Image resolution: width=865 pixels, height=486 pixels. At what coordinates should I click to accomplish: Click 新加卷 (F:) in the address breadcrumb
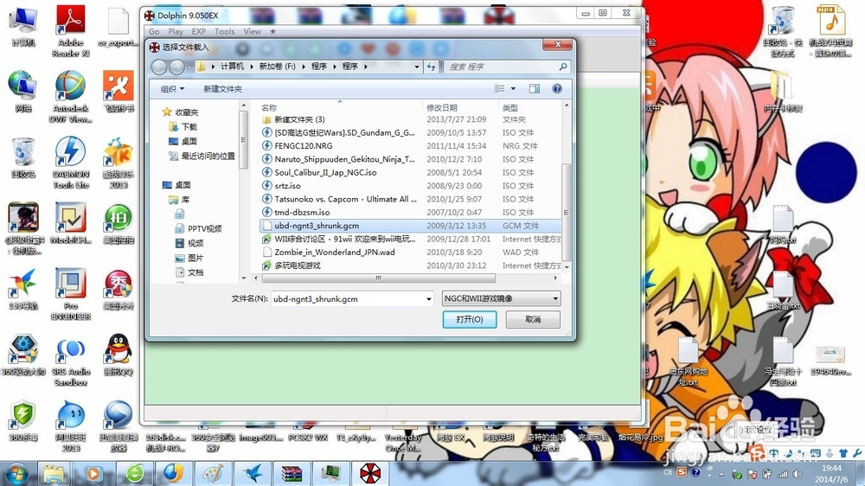(278, 67)
